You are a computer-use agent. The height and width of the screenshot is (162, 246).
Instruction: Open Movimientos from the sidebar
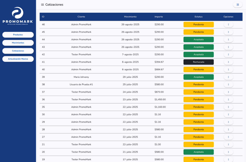pyautogui.click(x=18, y=43)
